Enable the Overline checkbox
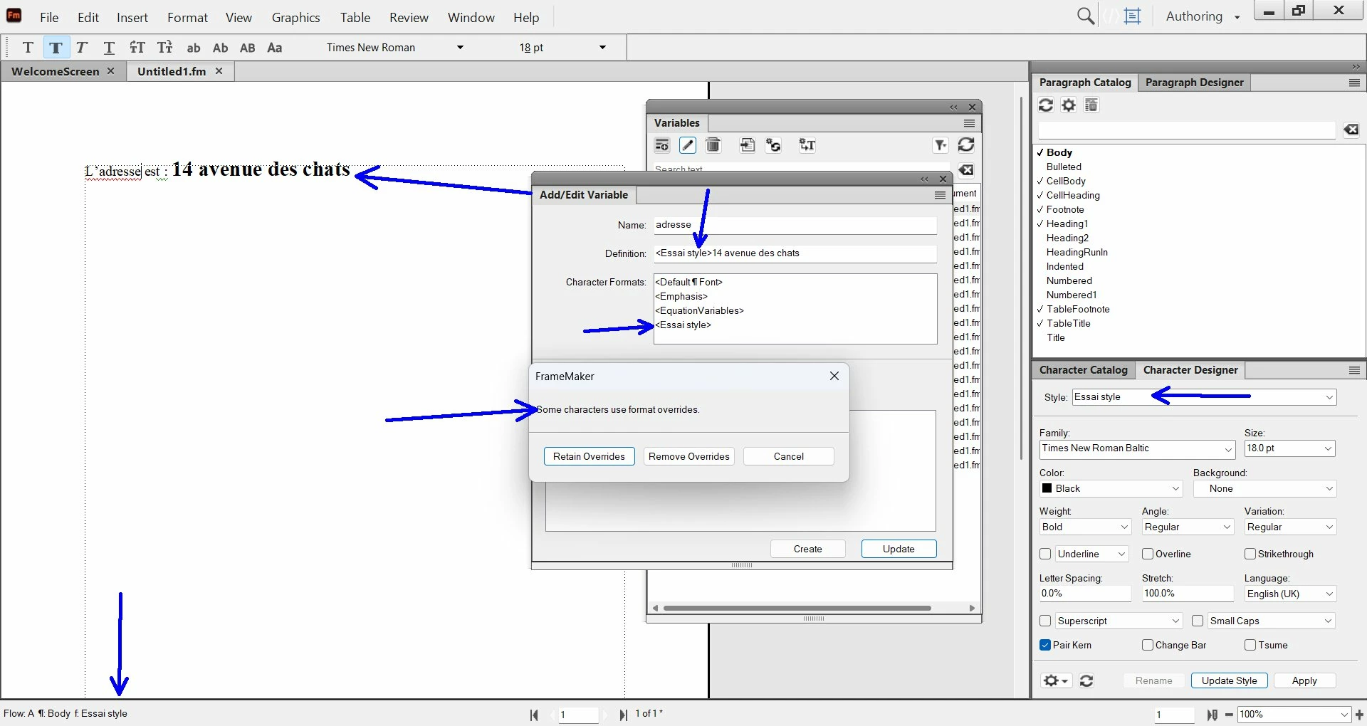Image resolution: width=1367 pixels, height=726 pixels. (1148, 554)
